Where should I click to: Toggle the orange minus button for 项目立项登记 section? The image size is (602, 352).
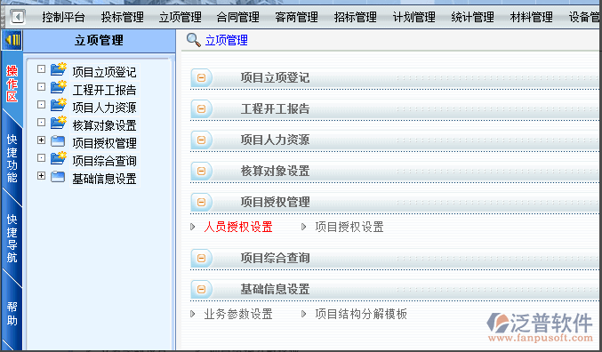(201, 78)
